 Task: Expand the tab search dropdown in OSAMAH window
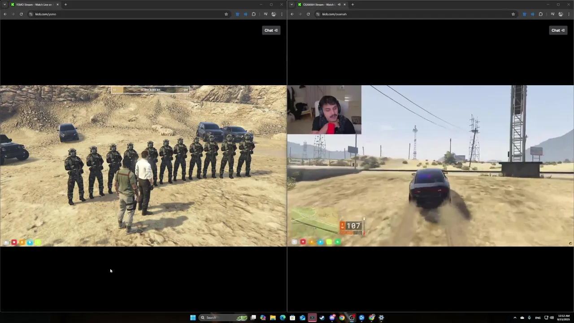(x=291, y=4)
